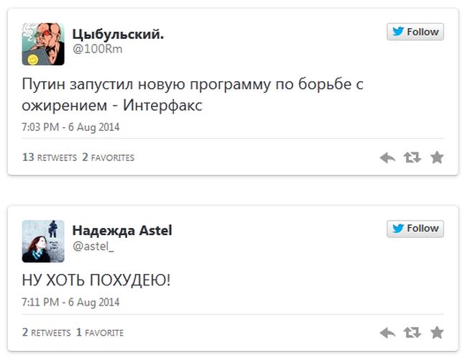467x358 pixels.
Task: Follow the @astel_ account
Action: (415, 229)
